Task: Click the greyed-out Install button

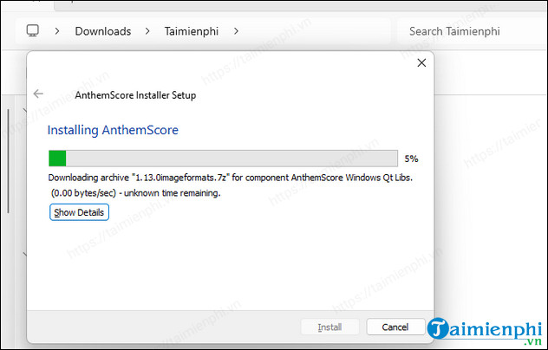Action: [x=329, y=327]
